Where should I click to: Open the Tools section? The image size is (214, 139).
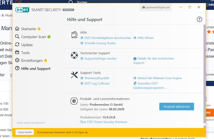click(x=25, y=53)
